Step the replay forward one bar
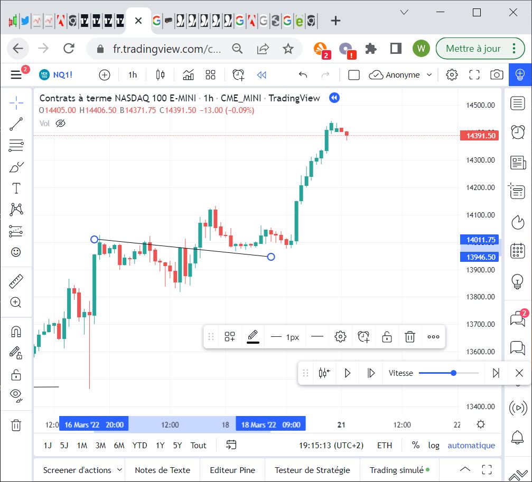Screen dimensions: 532x482 (x=371, y=373)
